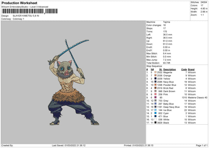The height and width of the screenshot is (148, 209).
Task: Click the 'St.' column header
Action: click(x=161, y=69)
